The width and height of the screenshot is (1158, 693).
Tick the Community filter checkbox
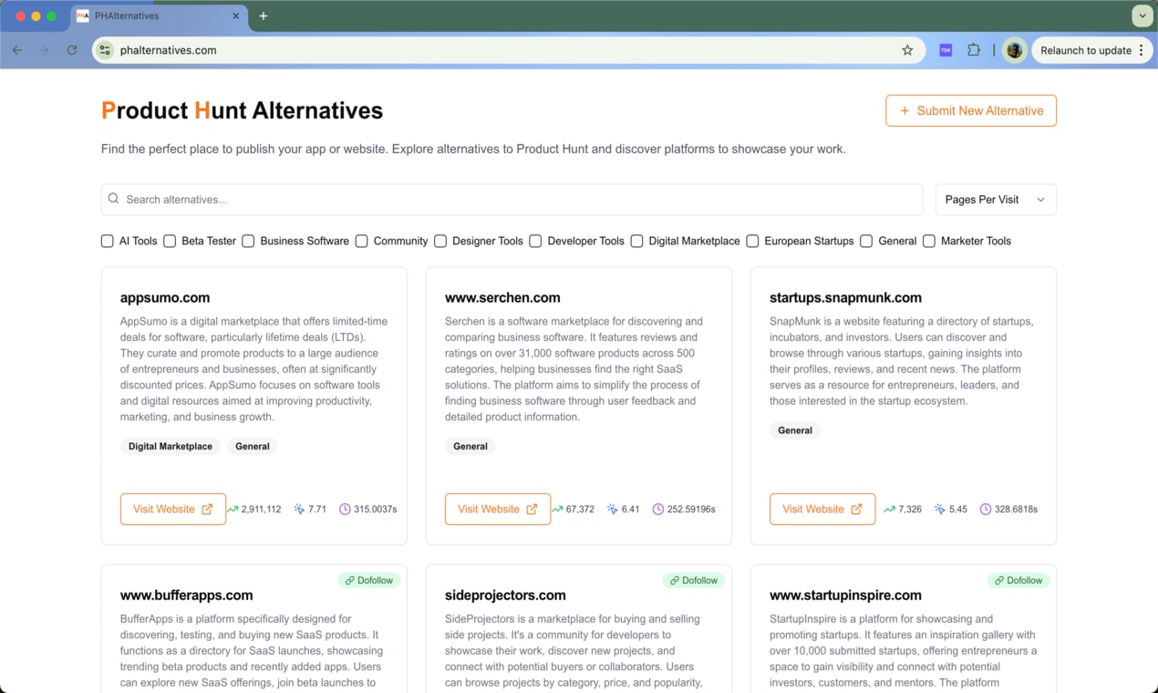[361, 241]
